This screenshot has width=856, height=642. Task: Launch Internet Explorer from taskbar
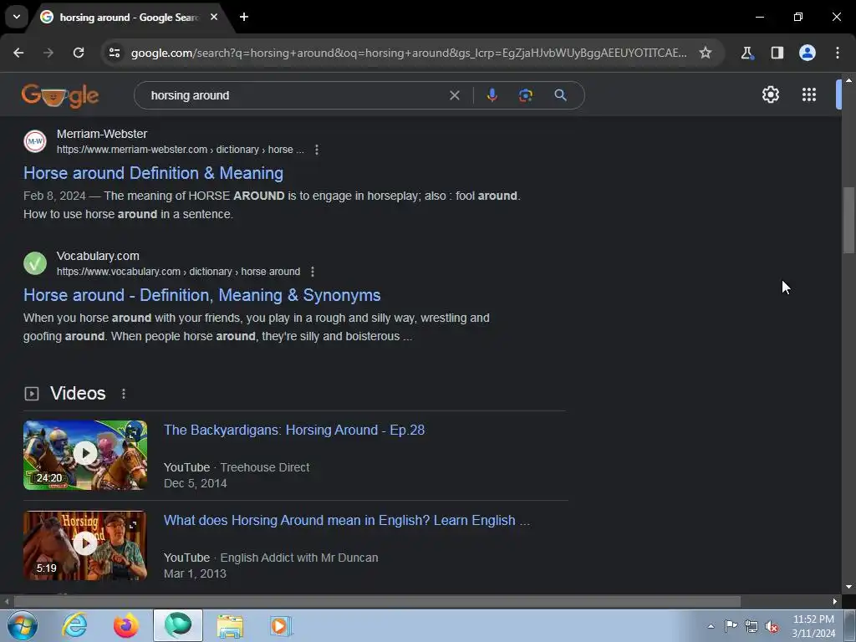click(74, 625)
